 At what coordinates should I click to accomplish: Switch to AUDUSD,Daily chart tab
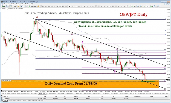point(88,93)
